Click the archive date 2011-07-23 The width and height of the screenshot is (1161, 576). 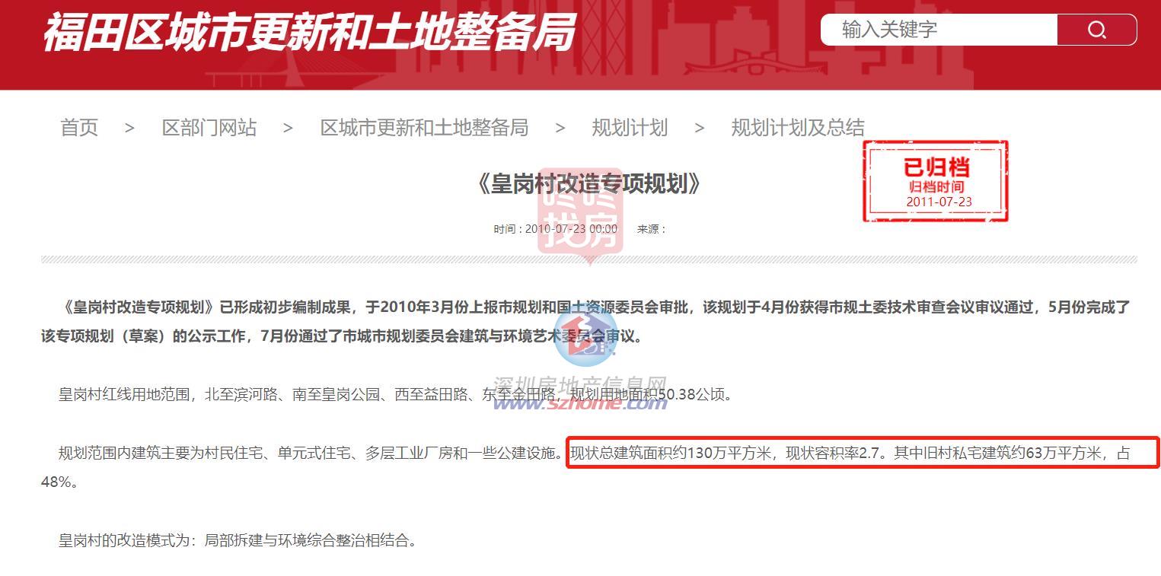939,202
